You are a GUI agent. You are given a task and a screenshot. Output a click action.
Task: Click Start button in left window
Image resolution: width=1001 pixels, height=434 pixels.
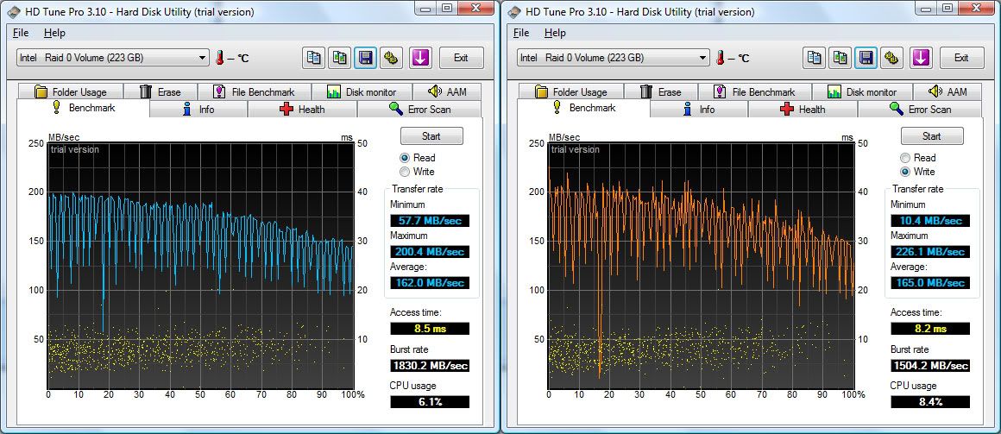click(x=431, y=136)
